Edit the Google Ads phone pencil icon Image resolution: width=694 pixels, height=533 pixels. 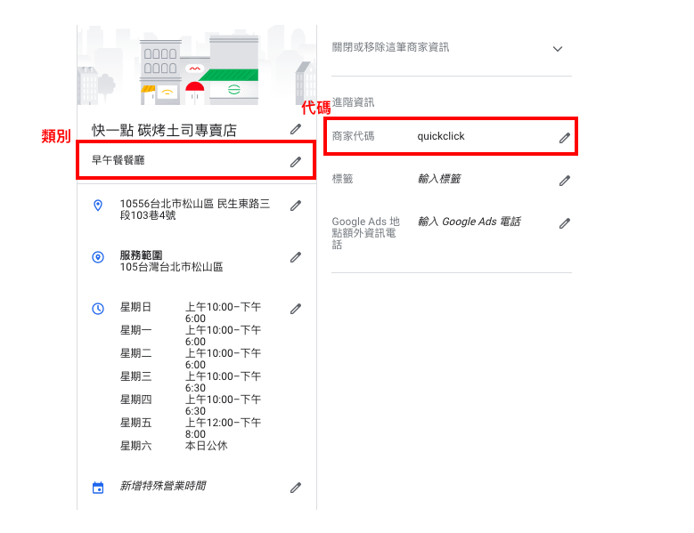(564, 223)
